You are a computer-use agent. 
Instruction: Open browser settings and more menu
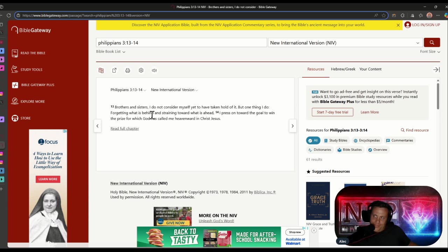click(438, 15)
